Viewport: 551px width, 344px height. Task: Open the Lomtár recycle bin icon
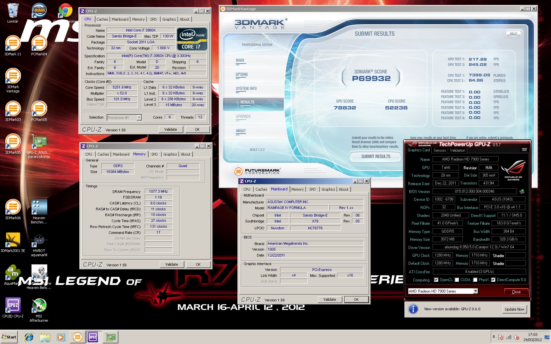point(13,13)
